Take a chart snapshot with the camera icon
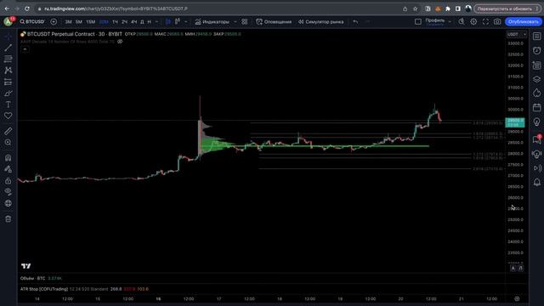544x306 pixels. (x=497, y=21)
